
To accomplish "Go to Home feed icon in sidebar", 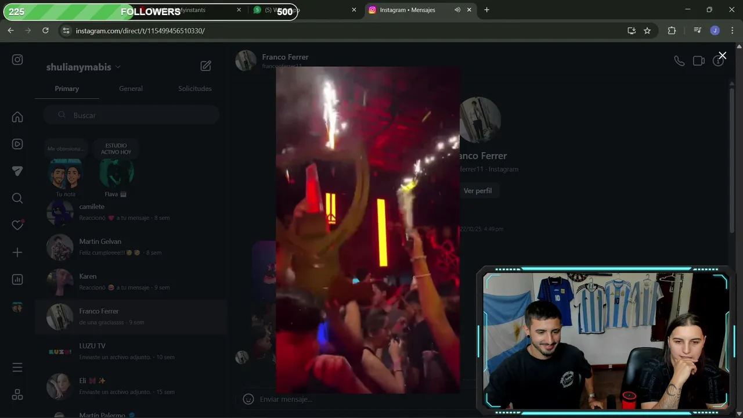I will [x=17, y=117].
